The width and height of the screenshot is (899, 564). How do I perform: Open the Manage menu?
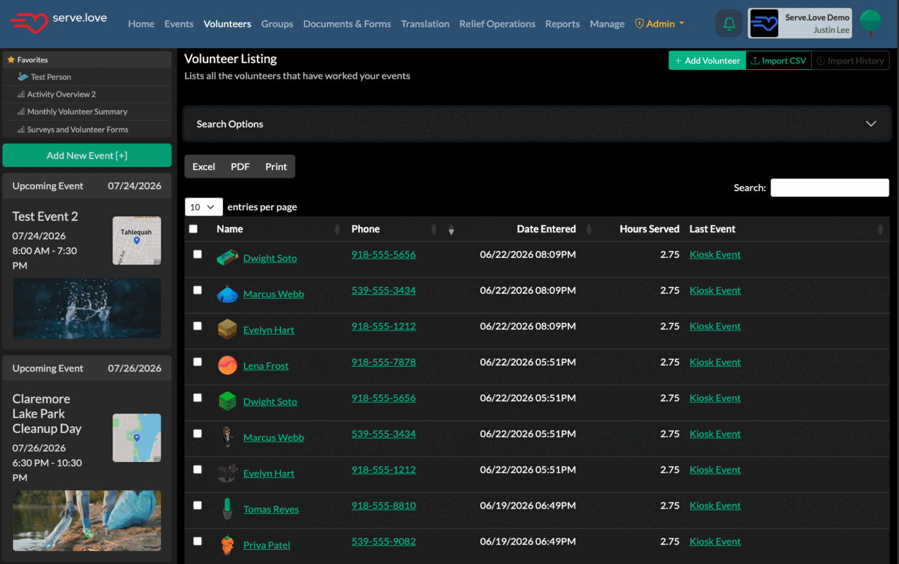click(607, 24)
